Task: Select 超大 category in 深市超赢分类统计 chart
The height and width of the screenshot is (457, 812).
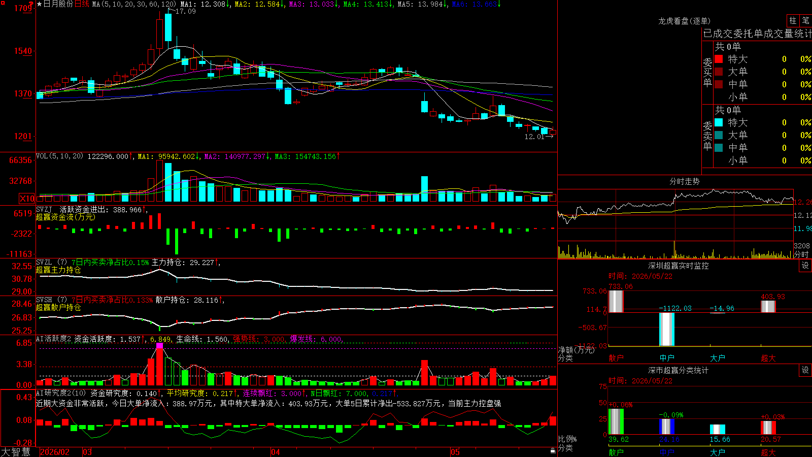Action: pyautogui.click(x=768, y=452)
